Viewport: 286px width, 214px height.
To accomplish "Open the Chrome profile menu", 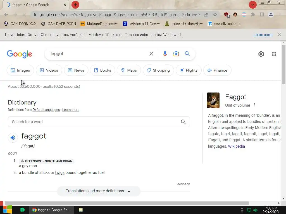I will pos(271,14).
